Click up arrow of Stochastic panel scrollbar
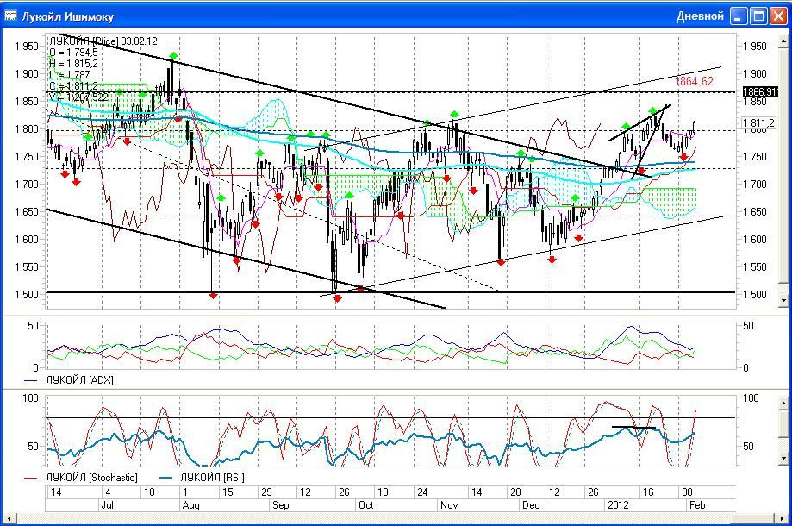The width and height of the screenshot is (792, 526). (784, 397)
